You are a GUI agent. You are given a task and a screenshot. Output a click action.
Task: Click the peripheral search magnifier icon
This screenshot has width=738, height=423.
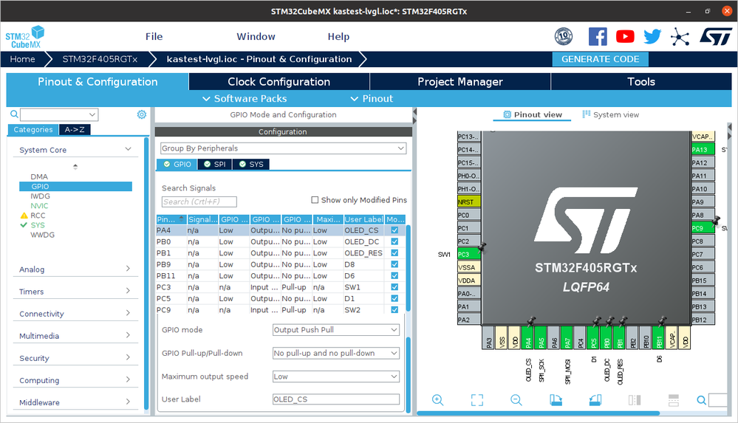tap(14, 114)
